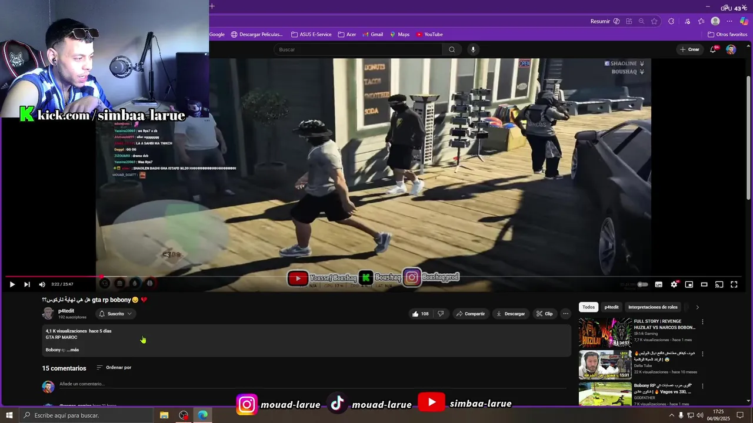
Task: Select the p4tedit filter chip
Action: pyautogui.click(x=612, y=307)
